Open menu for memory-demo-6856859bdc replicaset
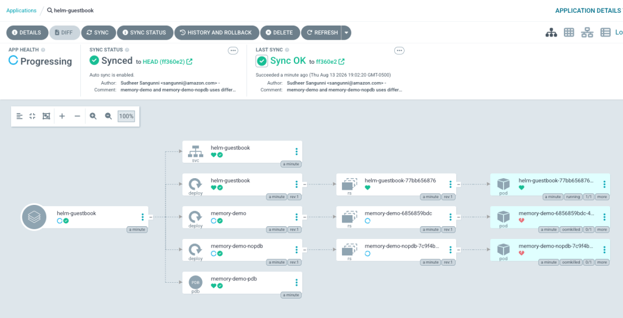The height and width of the screenshot is (318, 623). [x=450, y=217]
